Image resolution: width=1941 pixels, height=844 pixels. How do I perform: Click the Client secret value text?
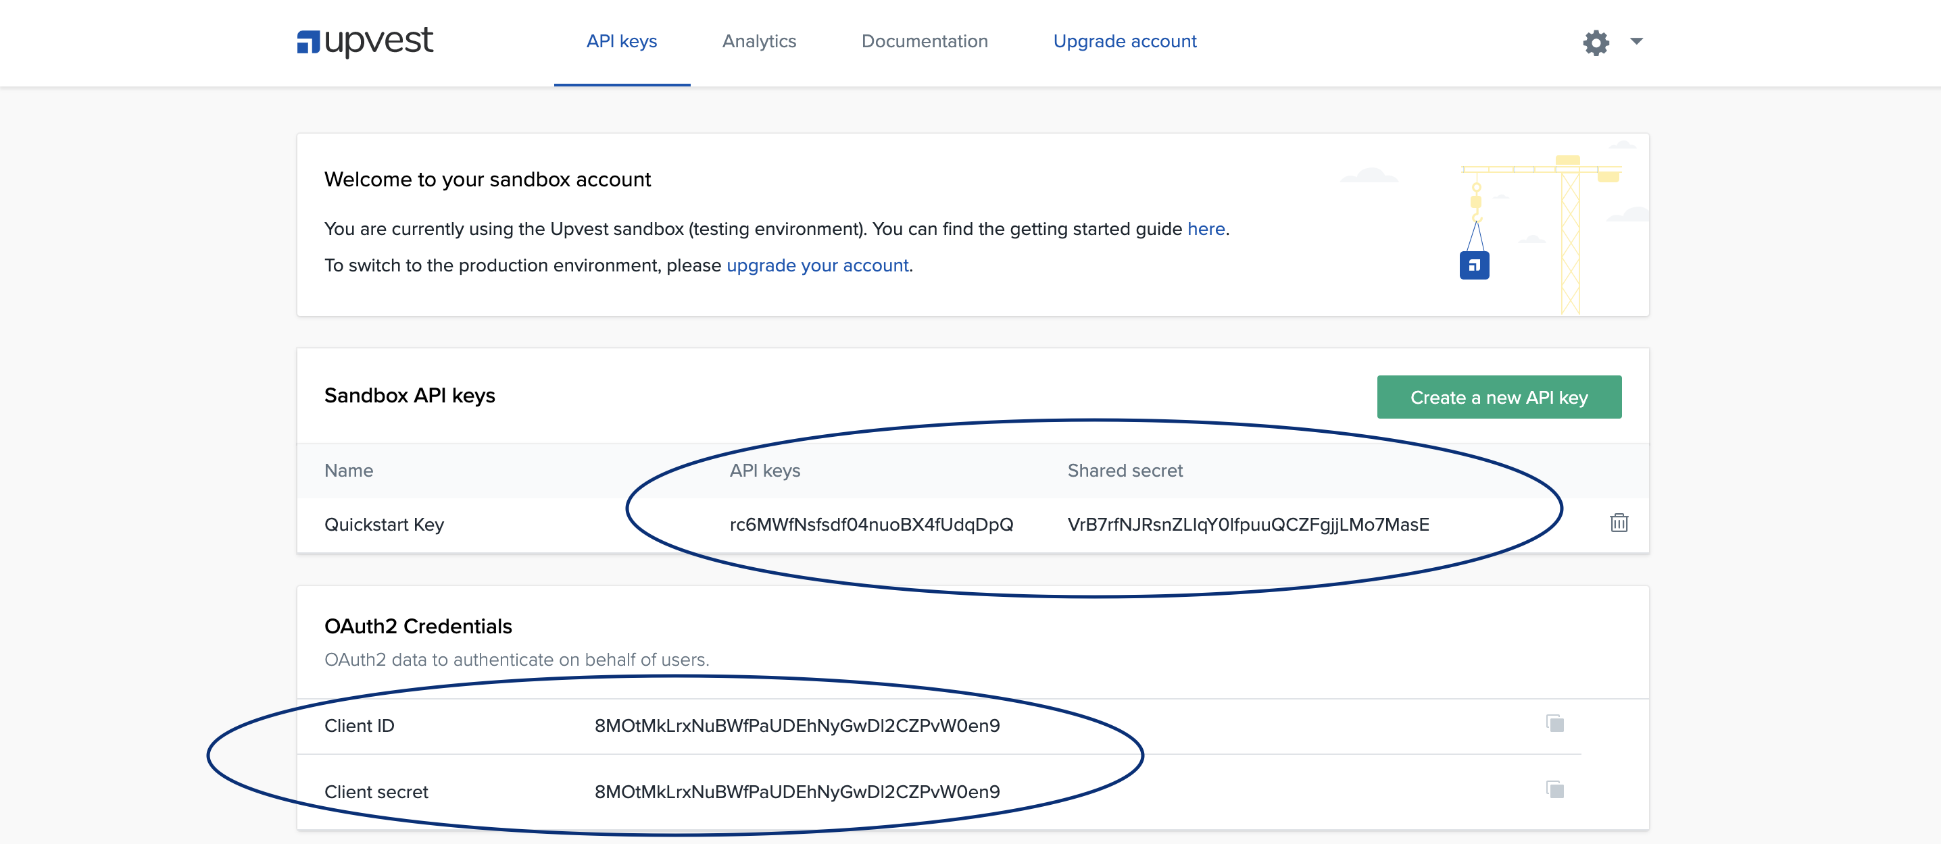click(x=797, y=792)
